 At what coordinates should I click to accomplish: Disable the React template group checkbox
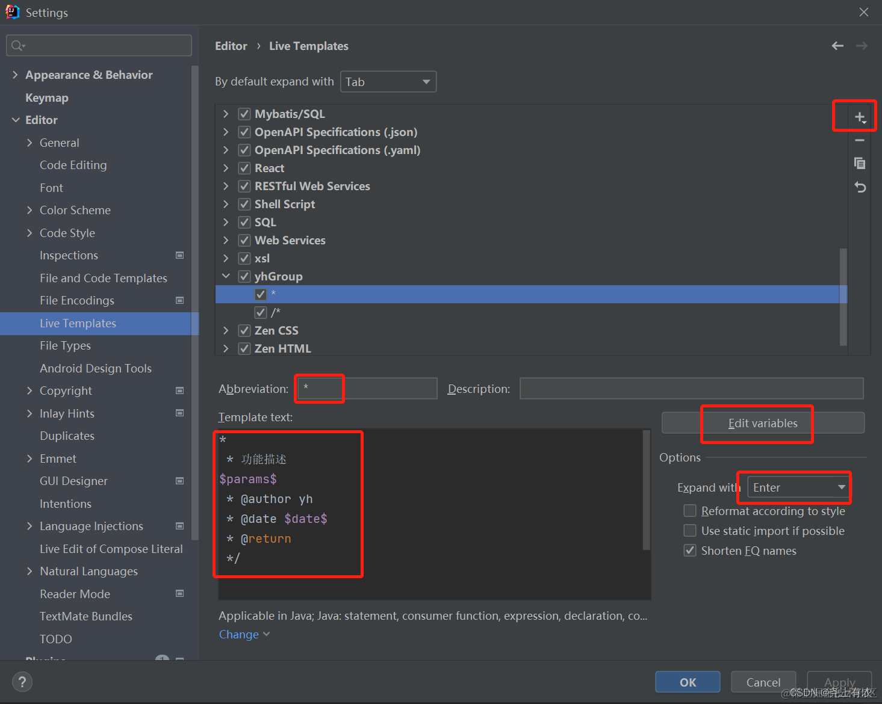tap(244, 168)
